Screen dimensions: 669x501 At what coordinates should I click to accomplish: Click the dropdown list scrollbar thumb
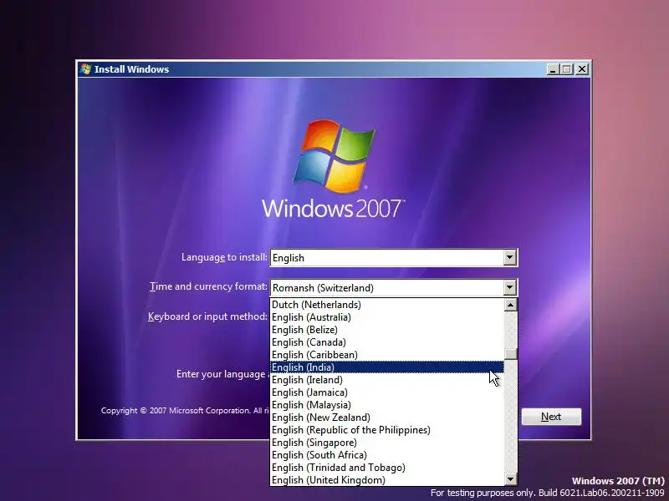(510, 354)
